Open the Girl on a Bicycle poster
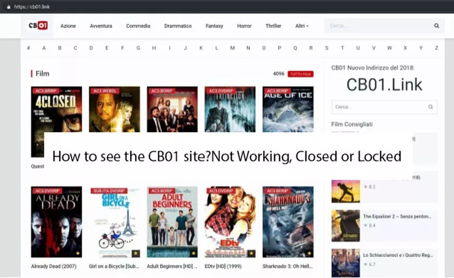Screen dimensions: 454x278 (115, 222)
